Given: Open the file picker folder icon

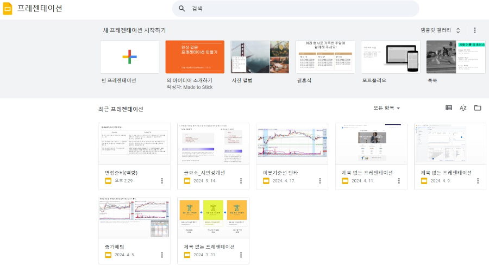Looking at the screenshot, I should click(x=478, y=108).
